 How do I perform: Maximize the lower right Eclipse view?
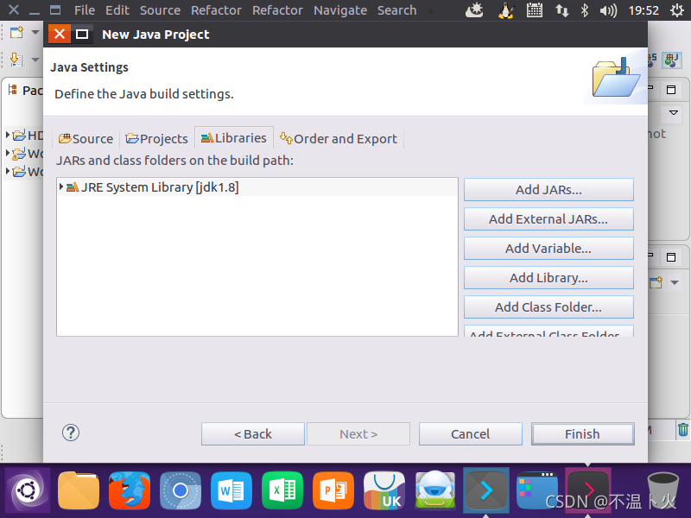(x=671, y=256)
